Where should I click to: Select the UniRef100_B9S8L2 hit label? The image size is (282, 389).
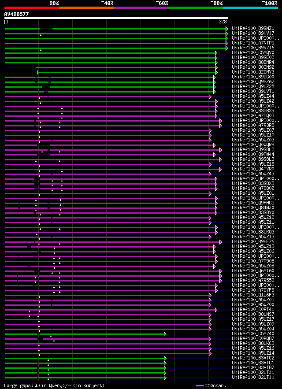[253, 150]
